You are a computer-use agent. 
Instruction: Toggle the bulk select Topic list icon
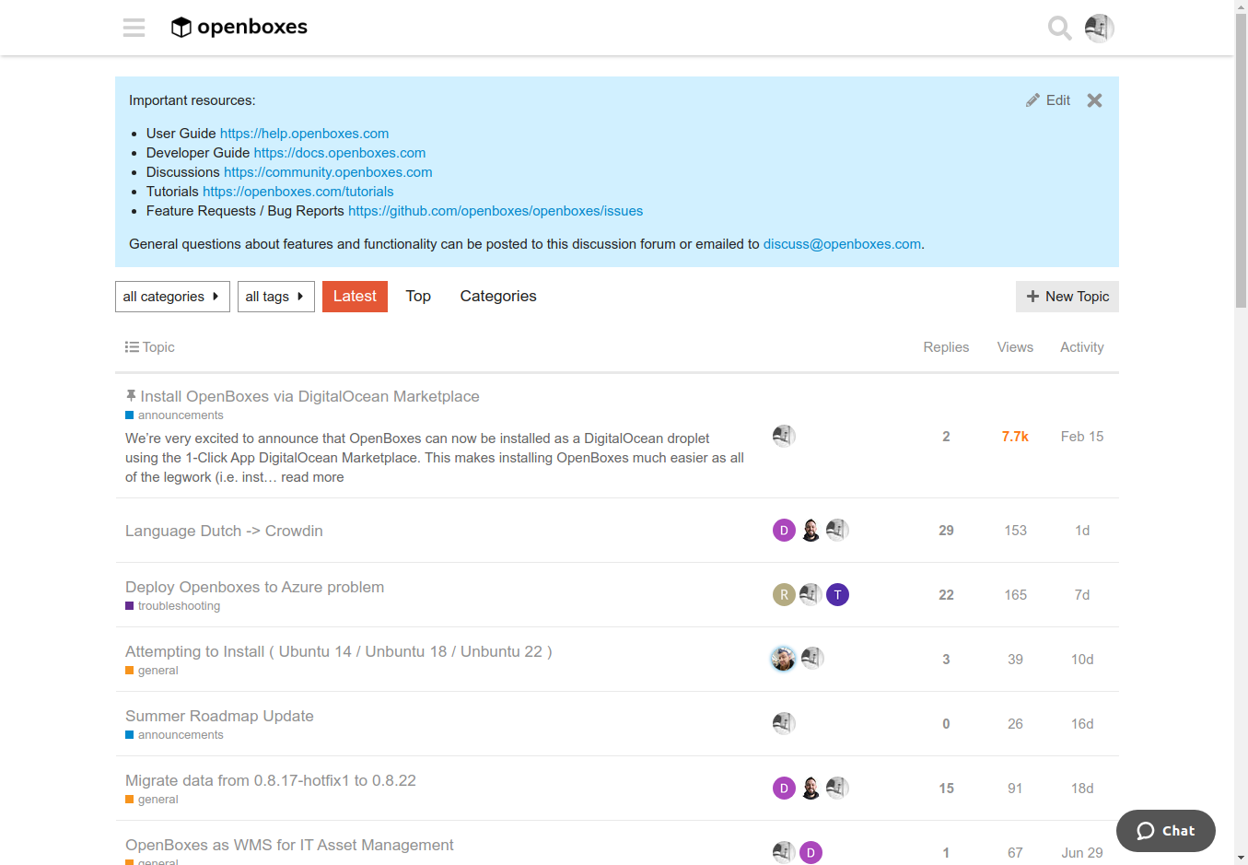tap(132, 347)
